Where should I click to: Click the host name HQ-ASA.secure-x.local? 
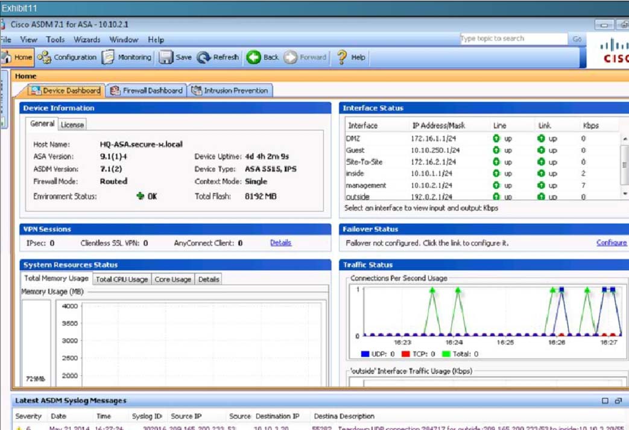tap(141, 144)
